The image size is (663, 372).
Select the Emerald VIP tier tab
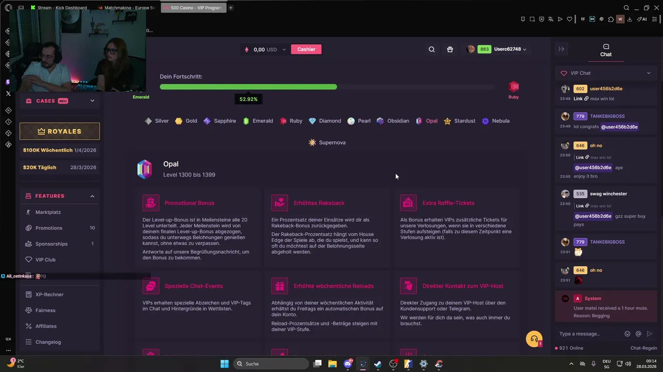coord(257,121)
